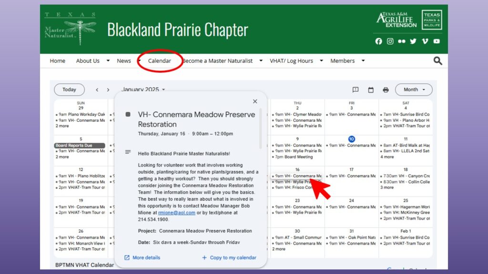The image size is (488, 274).
Task: Open Become a Master Naturalist menu
Action: point(218,61)
